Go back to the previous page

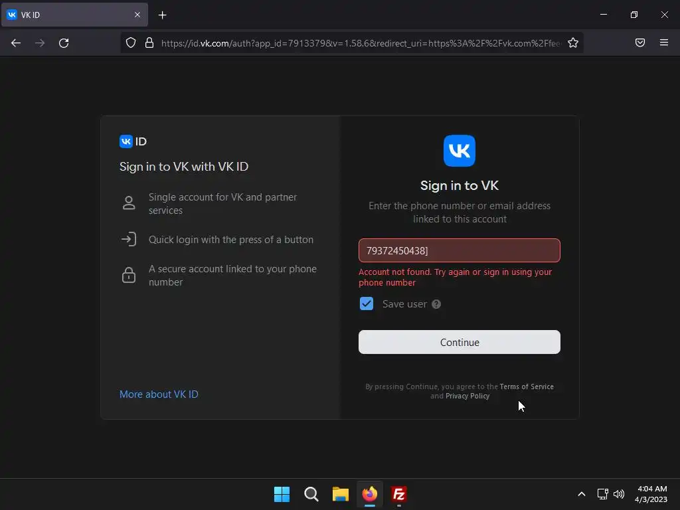tap(16, 43)
